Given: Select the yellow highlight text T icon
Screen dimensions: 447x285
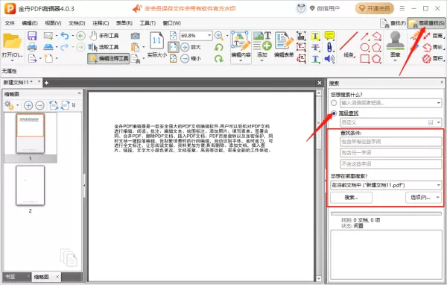Looking at the screenshot, I should click(315, 36).
